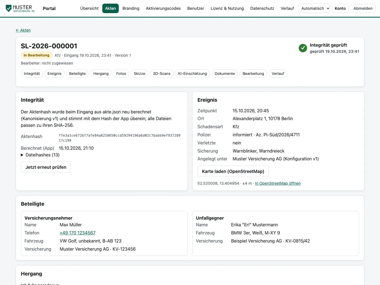380x285 pixels.
Task: Click Bearbeiter: nicht zugewiesen text
Action: click(x=47, y=63)
